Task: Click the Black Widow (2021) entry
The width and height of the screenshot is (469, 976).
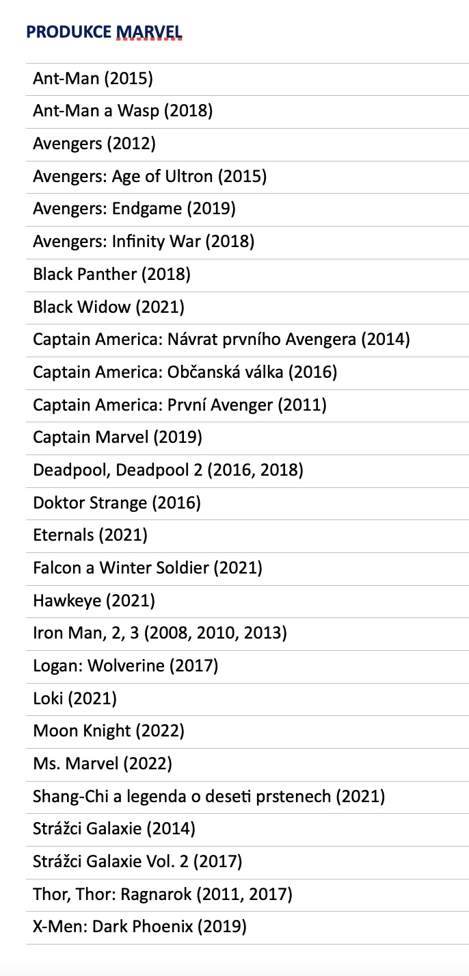Action: pyautogui.click(x=109, y=307)
